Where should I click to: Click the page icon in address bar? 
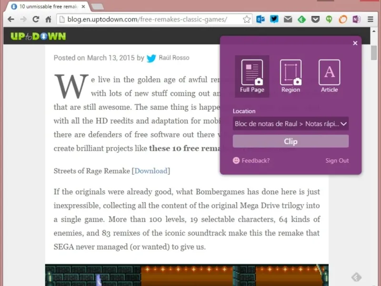pos(62,19)
